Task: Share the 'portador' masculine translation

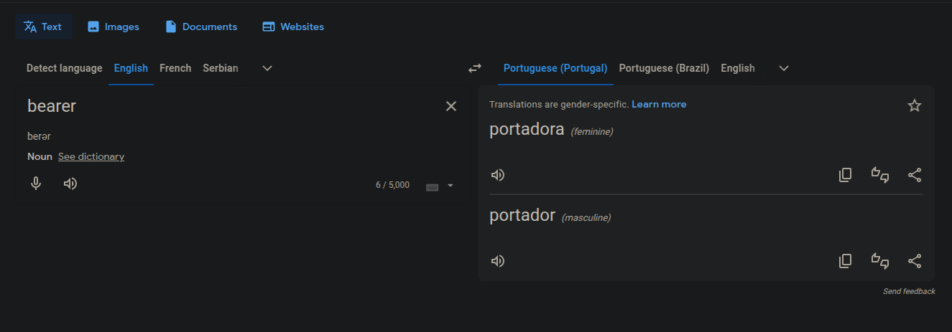Action: pyautogui.click(x=915, y=261)
